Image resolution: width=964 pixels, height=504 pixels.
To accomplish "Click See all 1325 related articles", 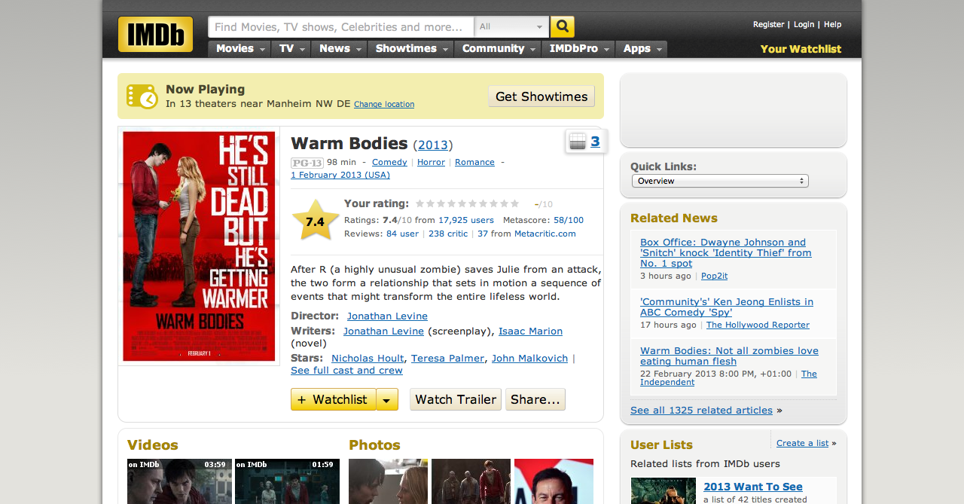I will tap(701, 411).
